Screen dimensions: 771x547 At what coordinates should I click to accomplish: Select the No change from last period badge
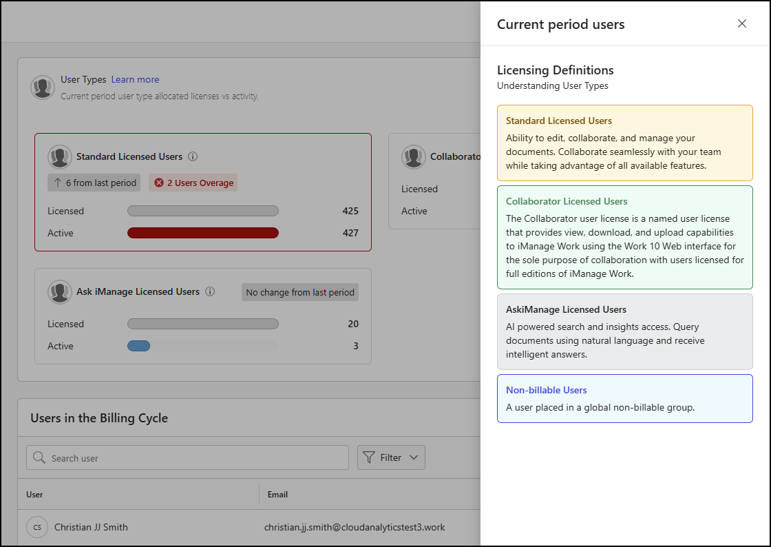300,292
